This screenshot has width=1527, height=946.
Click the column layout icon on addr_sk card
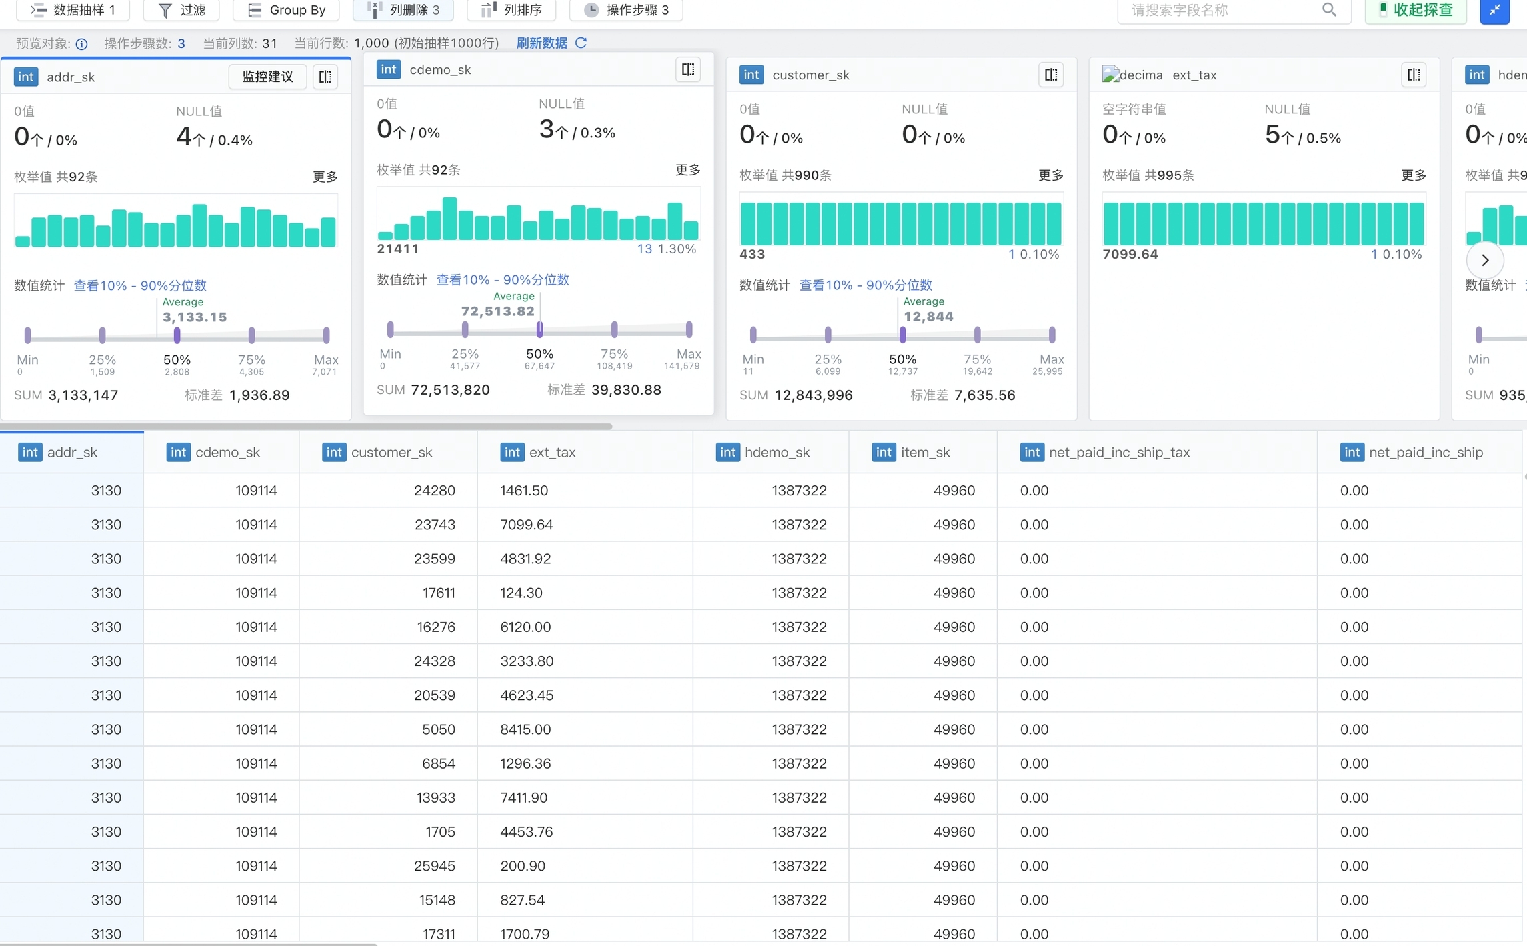point(325,77)
